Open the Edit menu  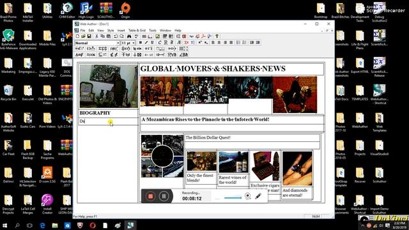(91, 31)
